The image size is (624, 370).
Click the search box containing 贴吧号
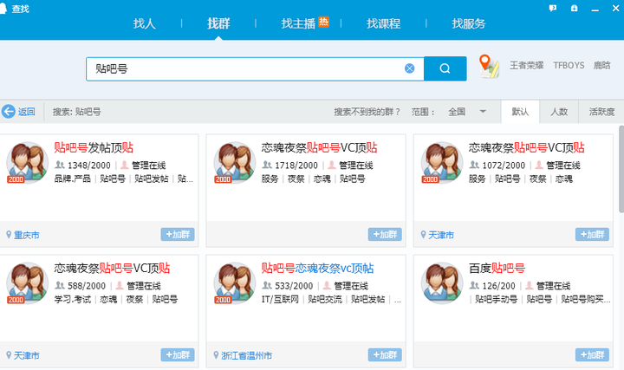[x=255, y=68]
